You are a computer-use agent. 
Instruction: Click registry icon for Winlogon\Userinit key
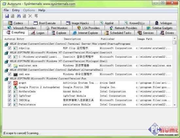(x=7, y=53)
